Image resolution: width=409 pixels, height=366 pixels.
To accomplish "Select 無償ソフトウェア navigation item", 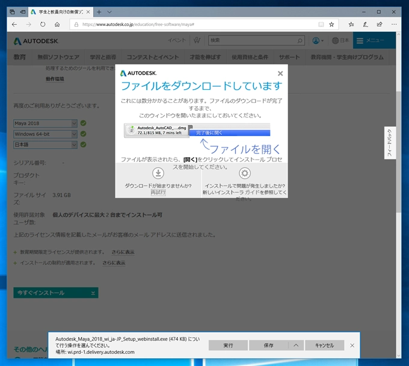I will point(58,57).
